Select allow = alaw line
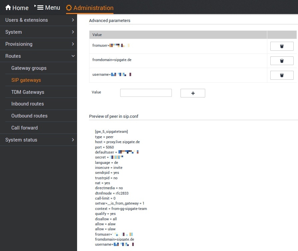298x251 pixels. [105, 224]
